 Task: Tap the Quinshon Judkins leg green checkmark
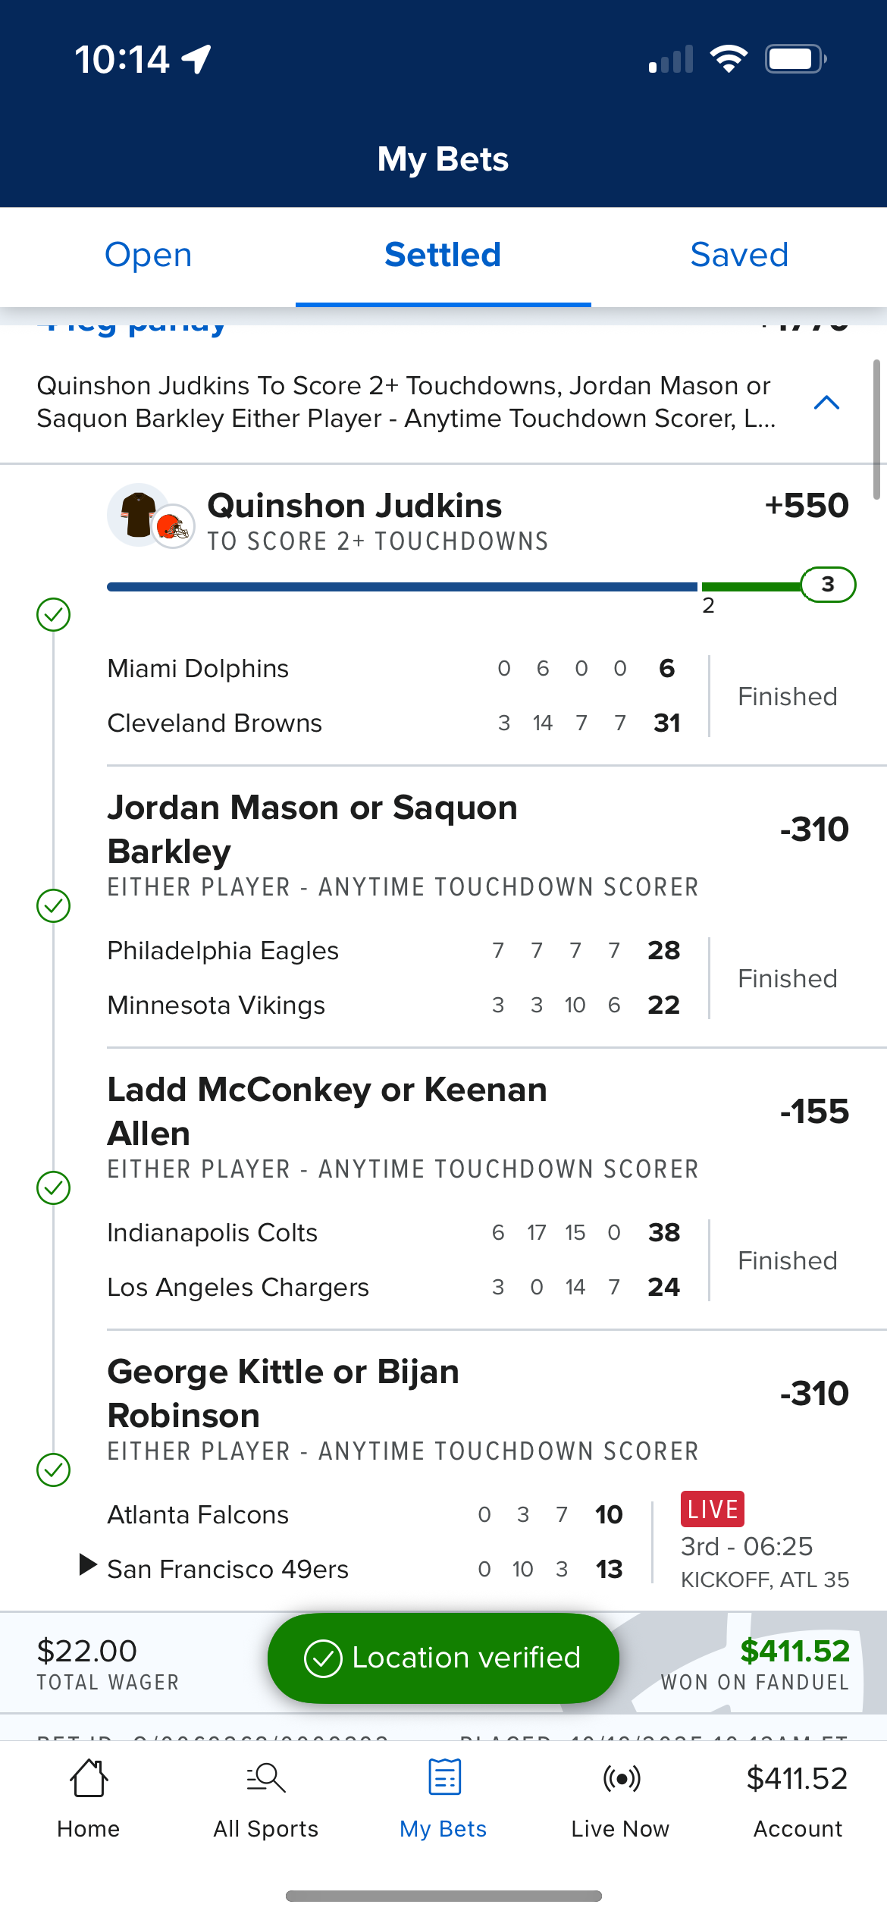54,614
